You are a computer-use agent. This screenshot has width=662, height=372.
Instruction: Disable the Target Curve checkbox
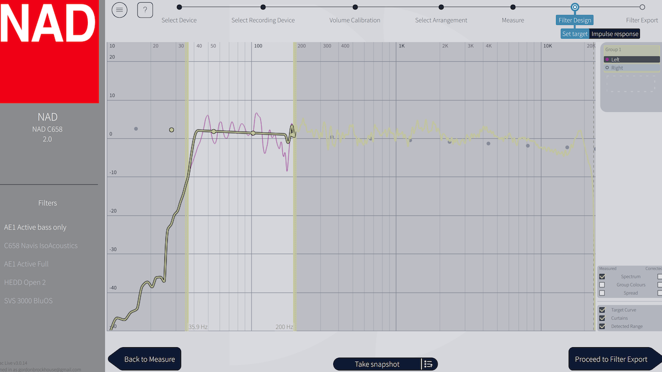602,310
